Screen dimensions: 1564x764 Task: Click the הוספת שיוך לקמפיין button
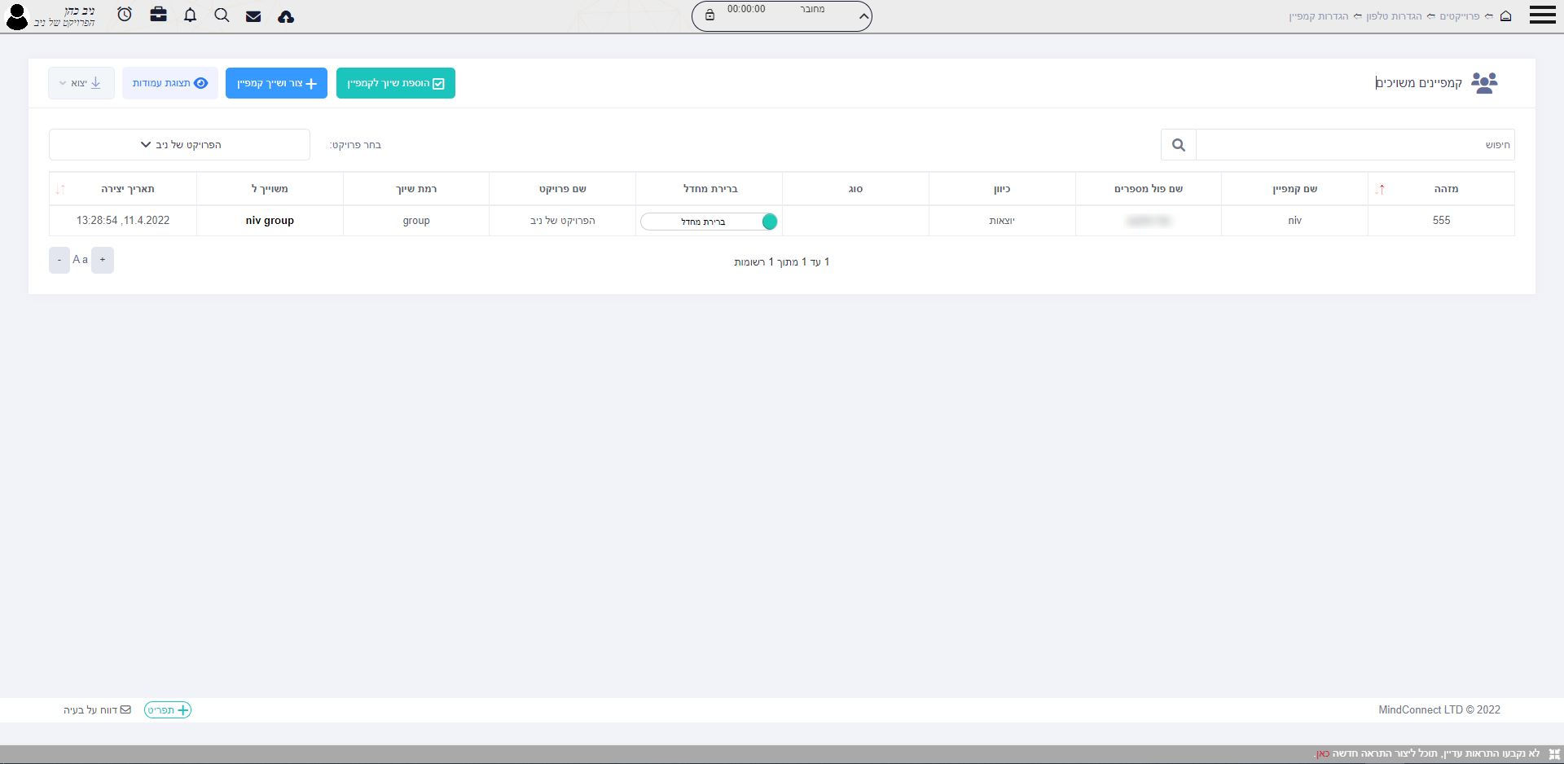point(396,83)
